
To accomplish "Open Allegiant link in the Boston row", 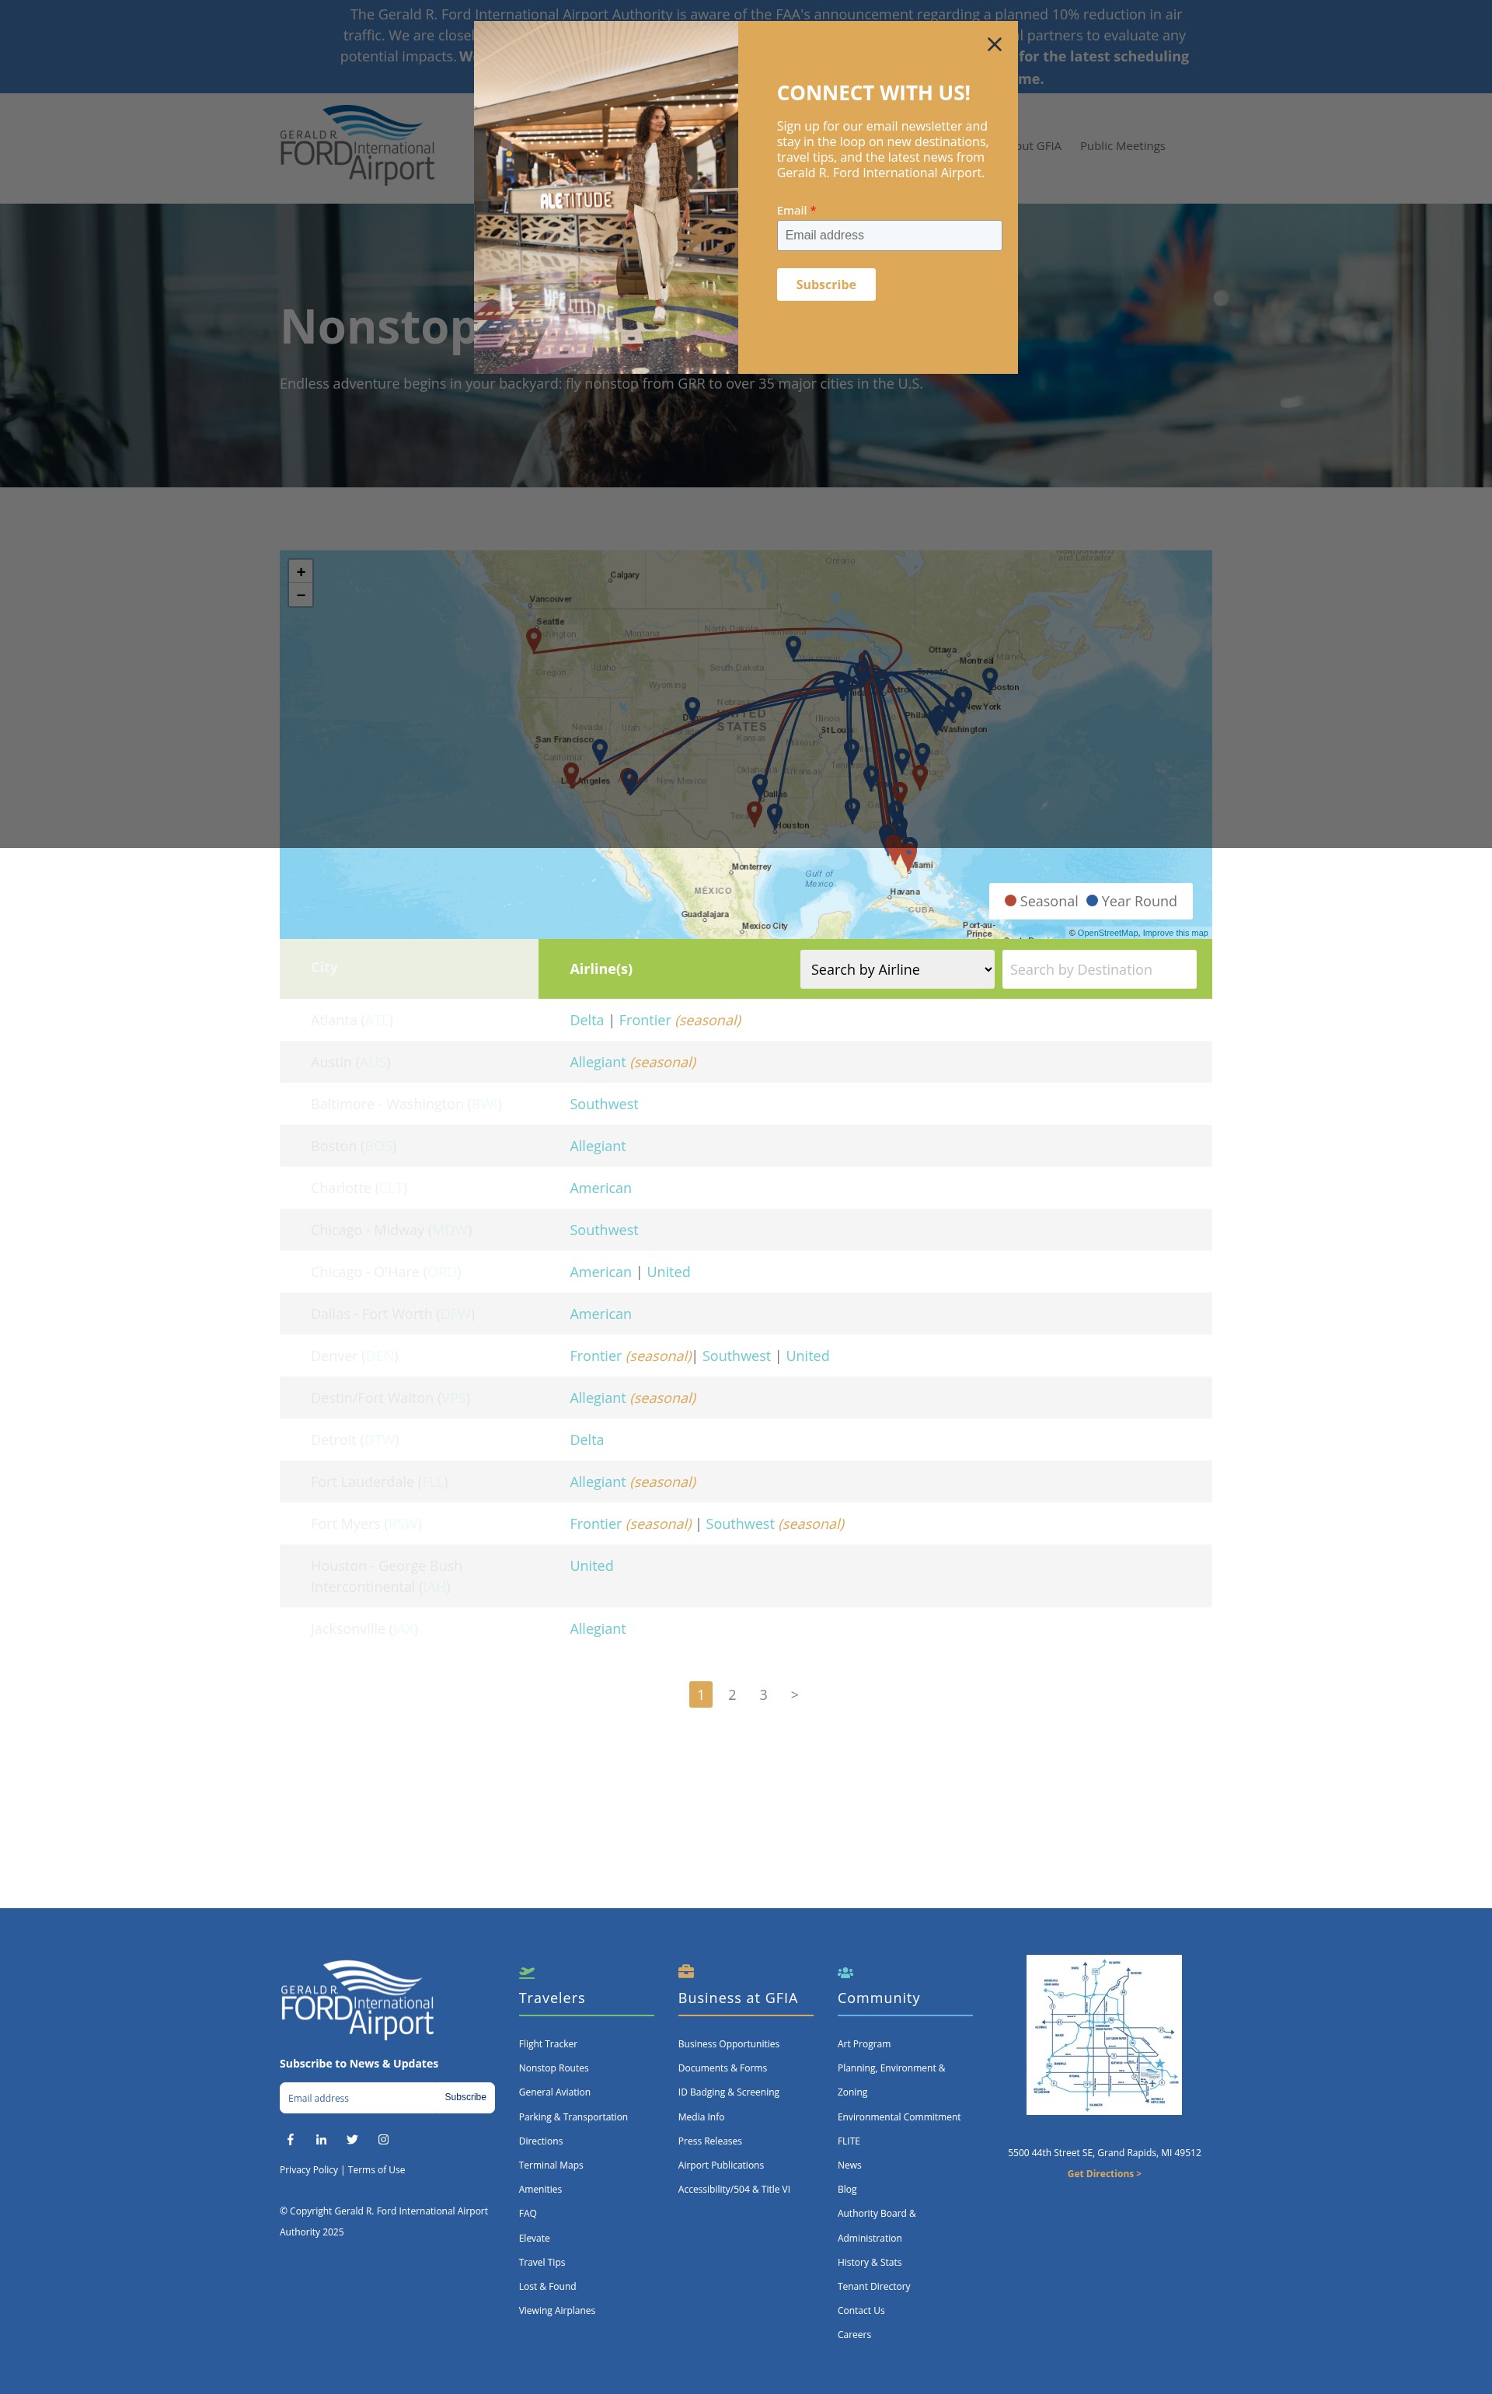I will [x=597, y=1146].
